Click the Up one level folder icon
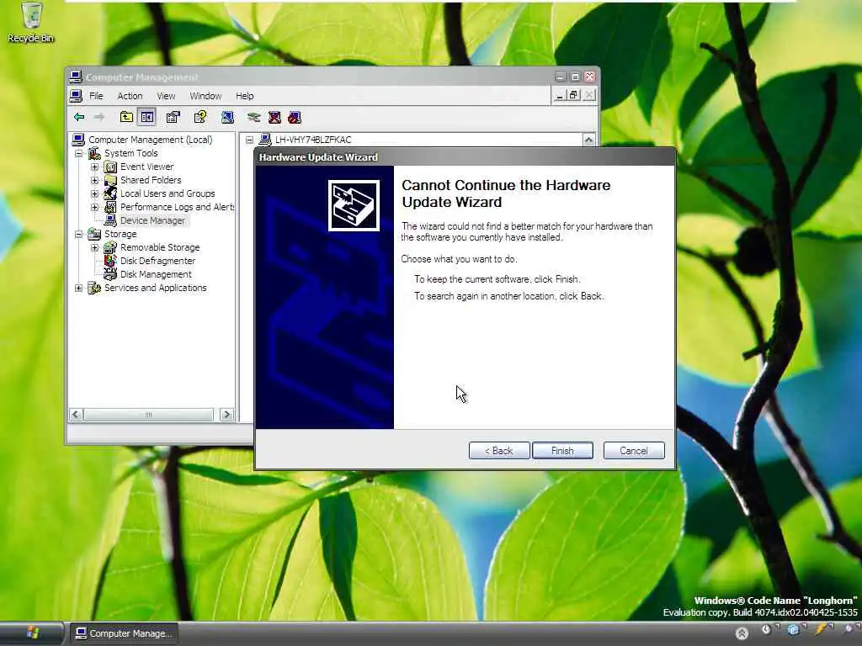862x646 pixels. 126,117
